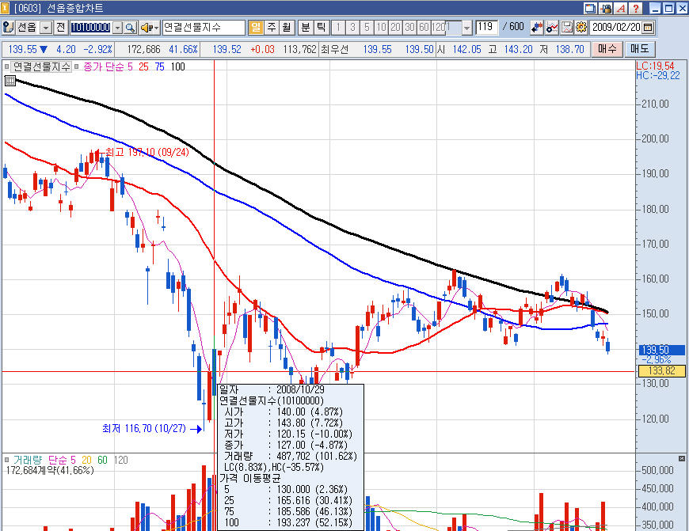Open chart settings gear icon
The width and height of the screenshot is (689, 531).
pos(581,28)
